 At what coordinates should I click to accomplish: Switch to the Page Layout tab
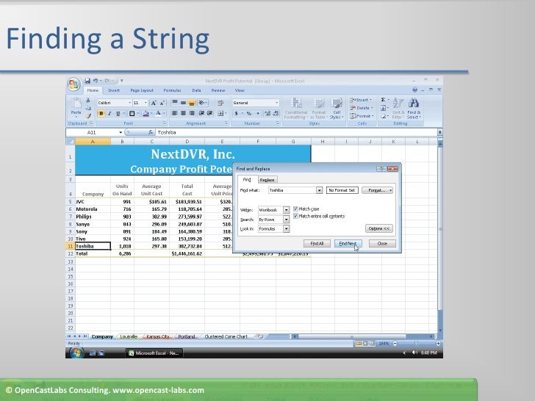click(142, 90)
